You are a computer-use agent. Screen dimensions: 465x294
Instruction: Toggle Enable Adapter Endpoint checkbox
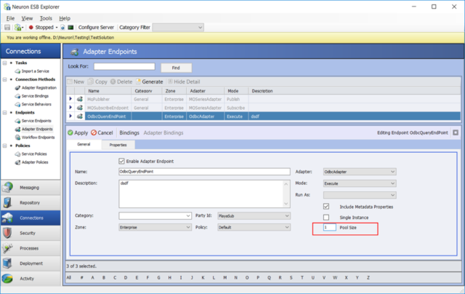(x=121, y=162)
